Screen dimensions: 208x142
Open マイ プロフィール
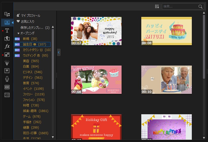(31, 15)
